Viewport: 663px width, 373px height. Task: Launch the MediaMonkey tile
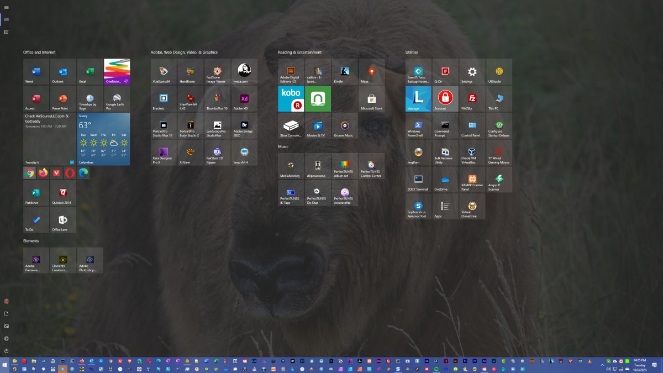[291, 166]
